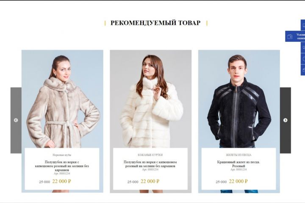The height and width of the screenshot is (203, 305).
Task: Open the 'Крашенный жилет из песца. Розовый' title
Action: (x=238, y=164)
